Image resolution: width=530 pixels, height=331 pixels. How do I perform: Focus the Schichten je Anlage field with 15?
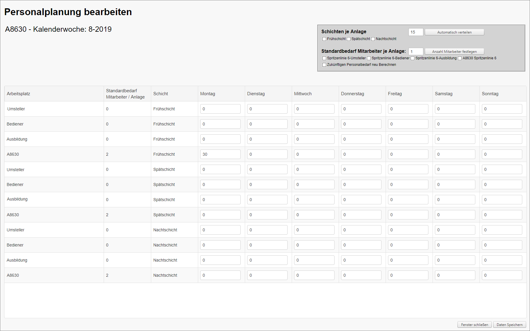416,32
